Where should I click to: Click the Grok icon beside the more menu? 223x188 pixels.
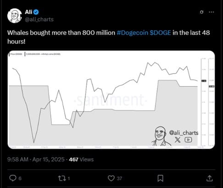pyautogui.click(x=201, y=12)
